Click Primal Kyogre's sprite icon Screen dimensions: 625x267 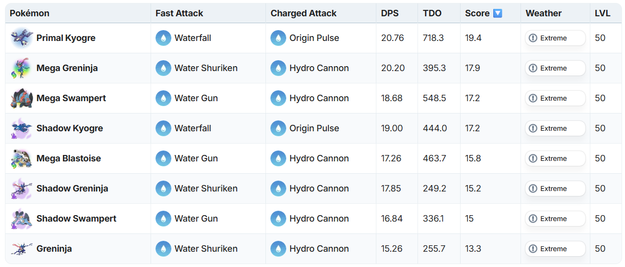click(21, 38)
